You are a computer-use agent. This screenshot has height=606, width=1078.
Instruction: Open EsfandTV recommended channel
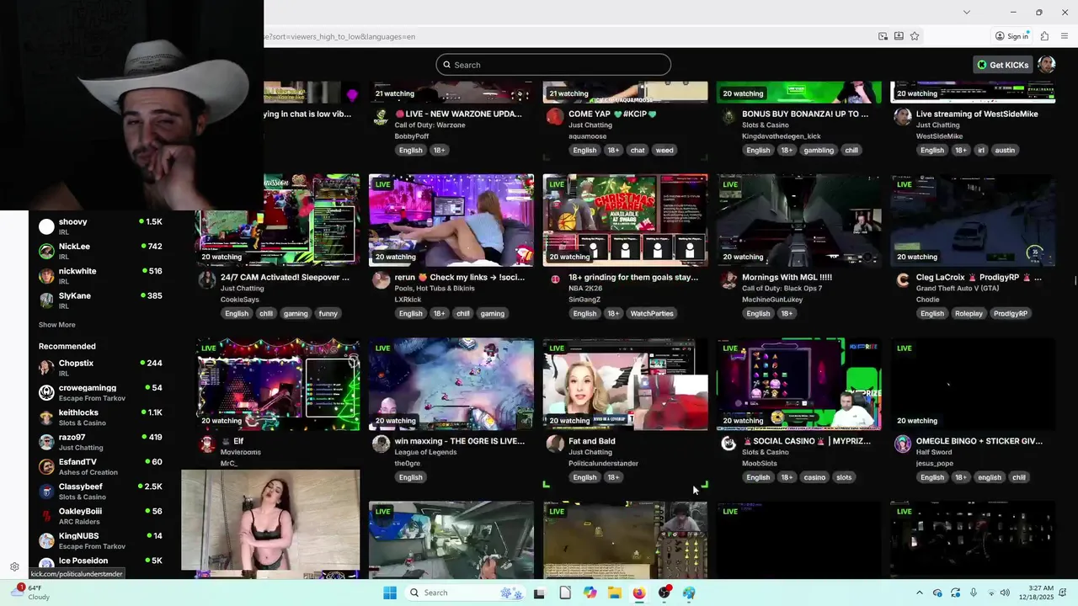(x=100, y=466)
